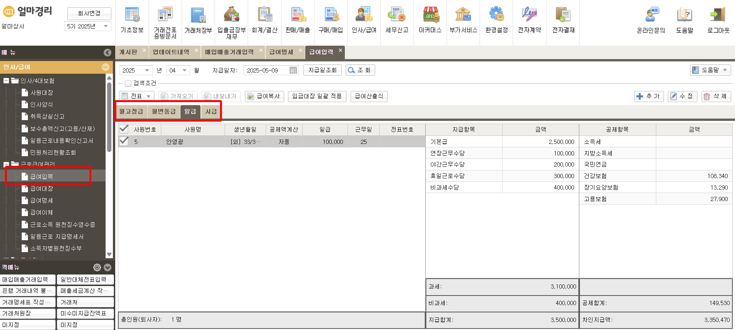This screenshot has height=330, width=735.
Task: Open quick menu 미수미지급잔액표
Action: coord(85,313)
